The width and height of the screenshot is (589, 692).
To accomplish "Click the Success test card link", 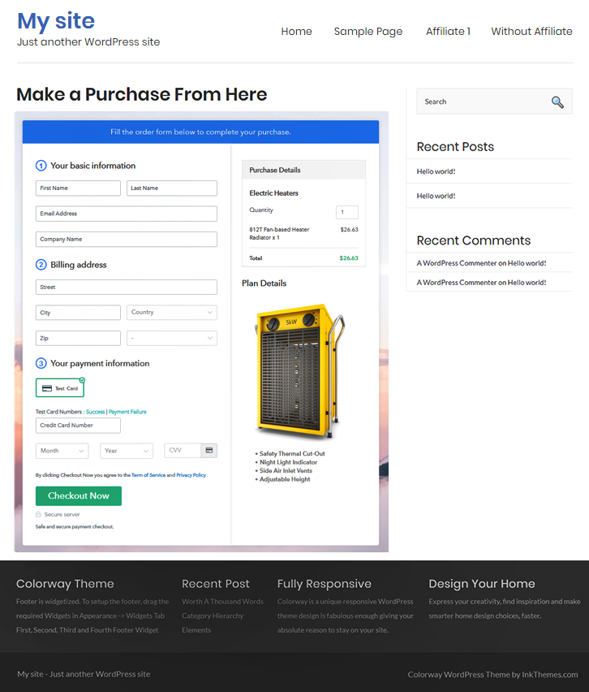I will (95, 412).
